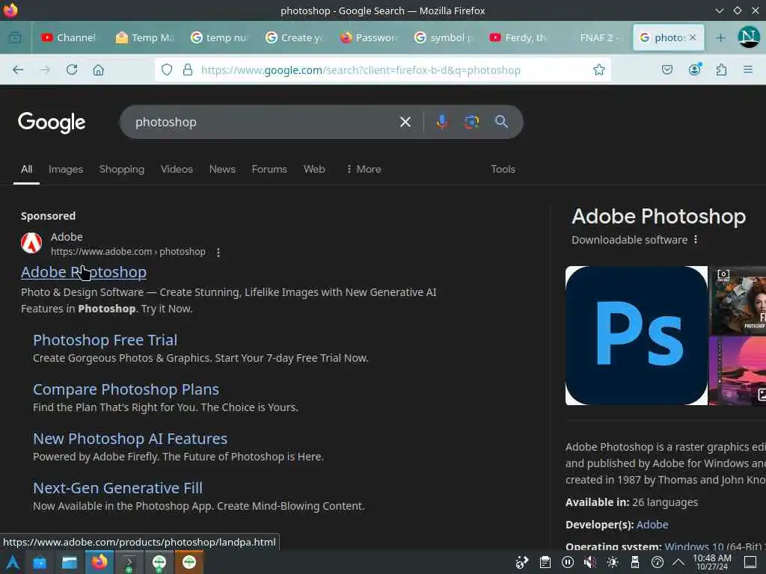Open the Photoshop Free Trial link
Image resolution: width=766 pixels, height=574 pixels.
point(105,340)
